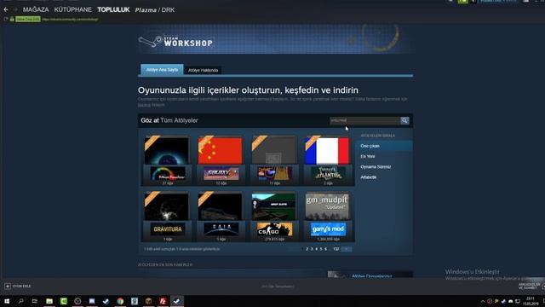The image size is (545, 307).
Task: Click the workshop search input field
Action: (364, 120)
